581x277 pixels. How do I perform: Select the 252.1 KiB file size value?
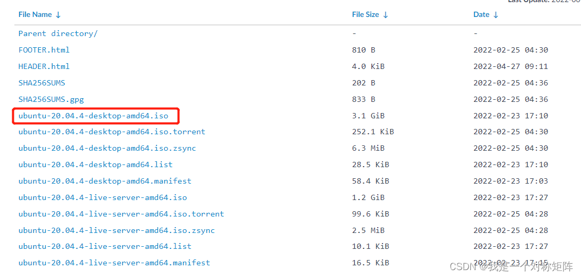point(373,132)
